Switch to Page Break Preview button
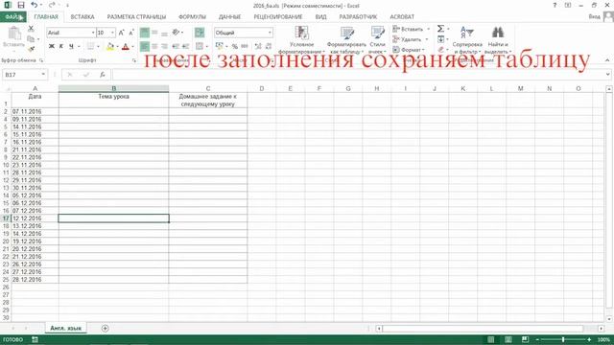Image resolution: width=614 pixels, height=345 pixels. point(525,339)
